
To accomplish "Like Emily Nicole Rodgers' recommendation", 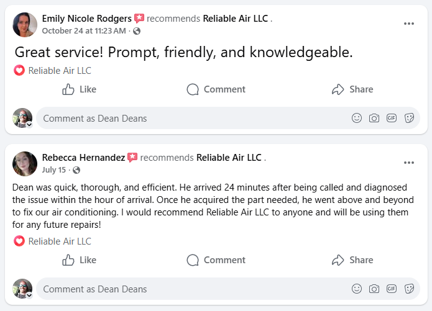I will click(x=80, y=89).
